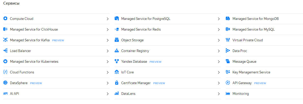Click the AI API icon
Viewport: 303px width, 104px height.
click(x=5, y=94)
